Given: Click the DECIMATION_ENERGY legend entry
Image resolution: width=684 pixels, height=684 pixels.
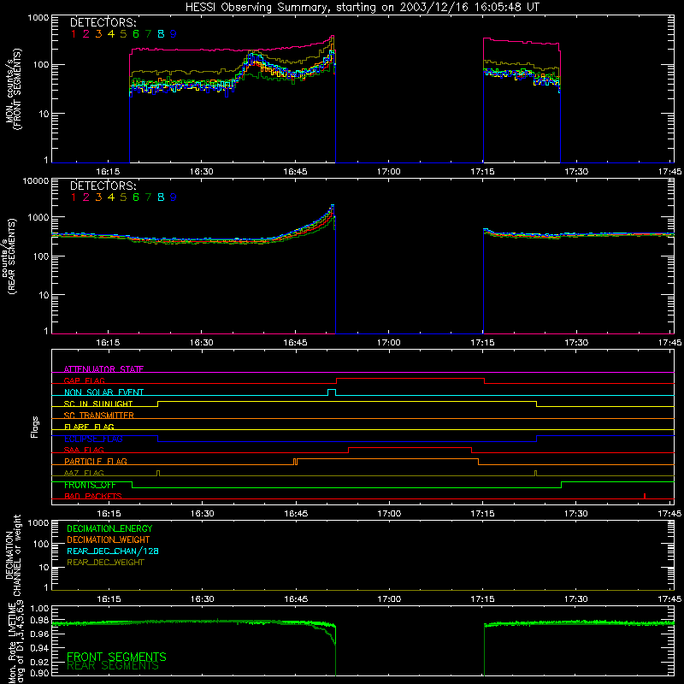Looking at the screenshot, I should pos(109,528).
